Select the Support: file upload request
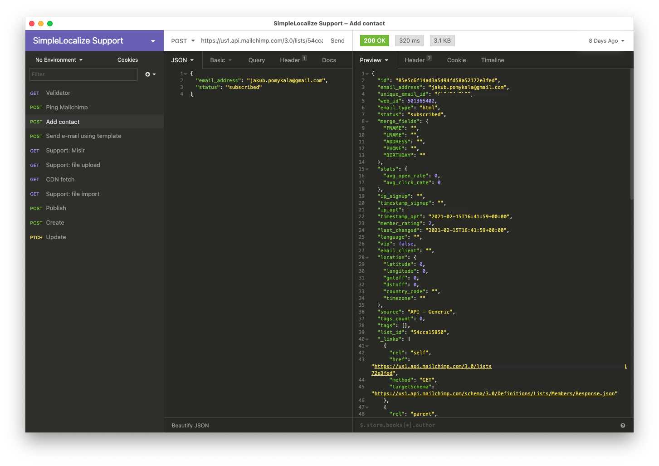Viewport: 659px width, 466px height. [x=94, y=165]
